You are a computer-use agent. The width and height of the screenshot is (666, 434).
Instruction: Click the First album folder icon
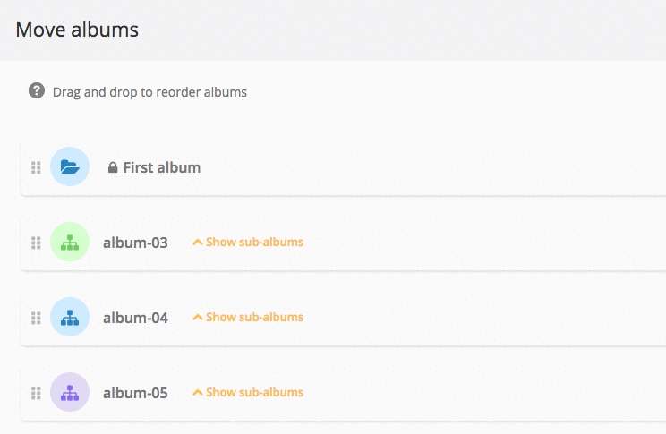click(x=70, y=166)
